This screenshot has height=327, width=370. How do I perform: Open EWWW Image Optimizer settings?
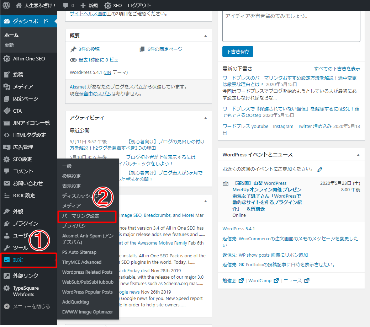click(88, 312)
